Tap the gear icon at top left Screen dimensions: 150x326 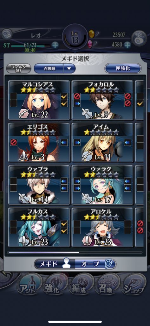[x=7, y=34]
